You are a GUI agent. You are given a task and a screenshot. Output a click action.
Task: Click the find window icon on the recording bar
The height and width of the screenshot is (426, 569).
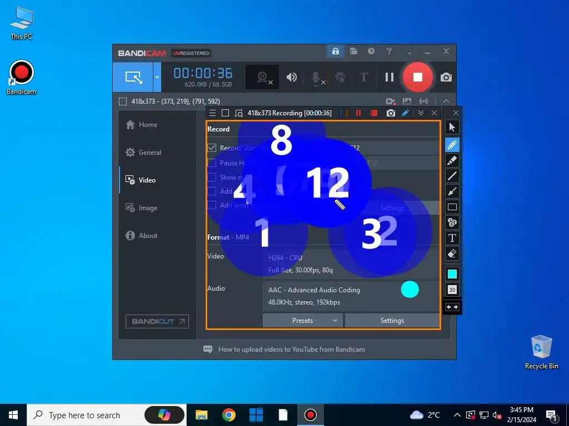click(239, 113)
